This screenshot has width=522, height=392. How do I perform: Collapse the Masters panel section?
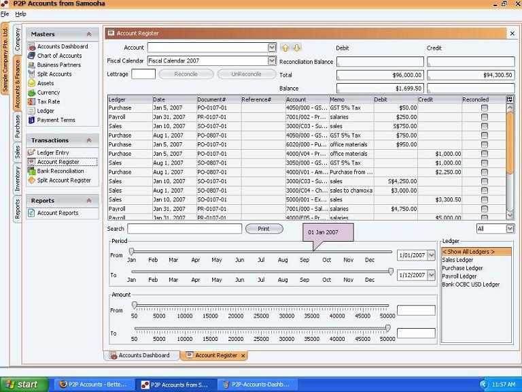[x=88, y=34]
